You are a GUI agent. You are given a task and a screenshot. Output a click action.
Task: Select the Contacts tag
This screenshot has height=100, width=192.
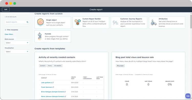42,66
